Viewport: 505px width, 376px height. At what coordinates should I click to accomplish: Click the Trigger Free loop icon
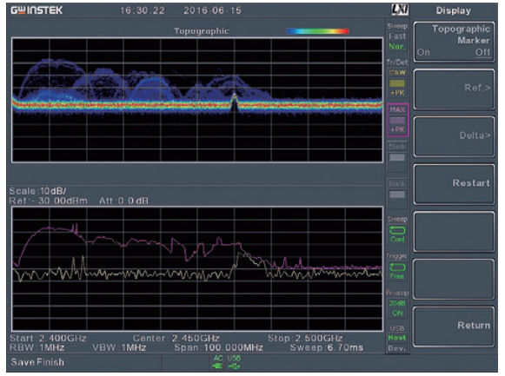397,267
